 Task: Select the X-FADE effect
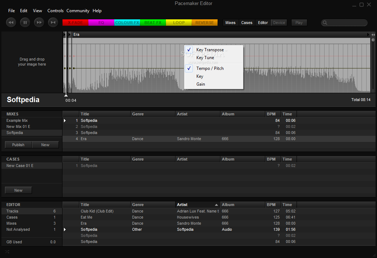[x=75, y=23]
